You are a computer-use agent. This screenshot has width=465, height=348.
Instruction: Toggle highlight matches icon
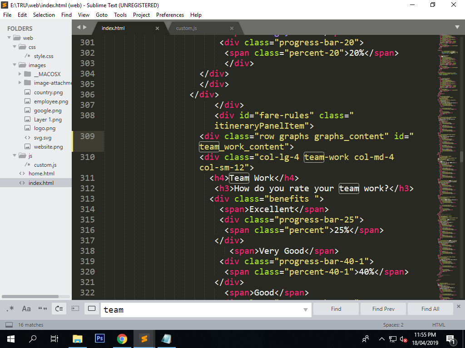click(x=92, y=309)
